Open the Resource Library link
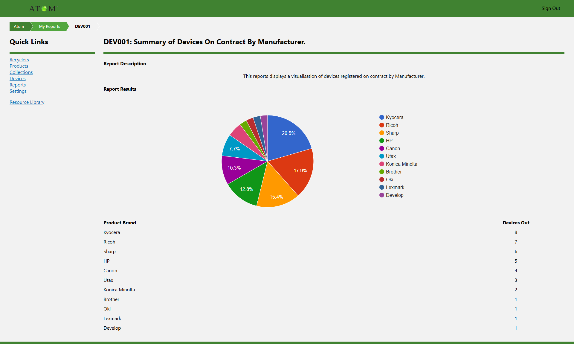 click(27, 102)
